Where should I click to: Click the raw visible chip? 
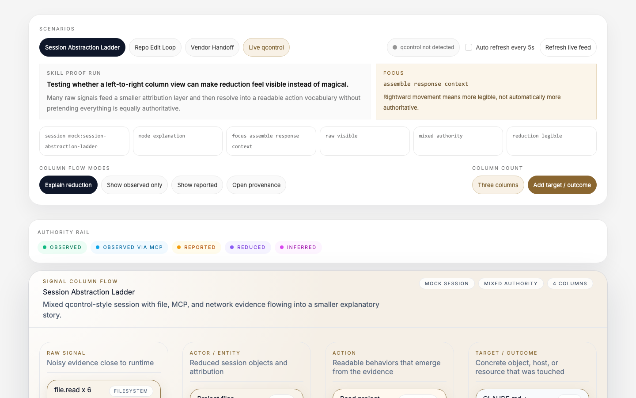click(x=365, y=141)
